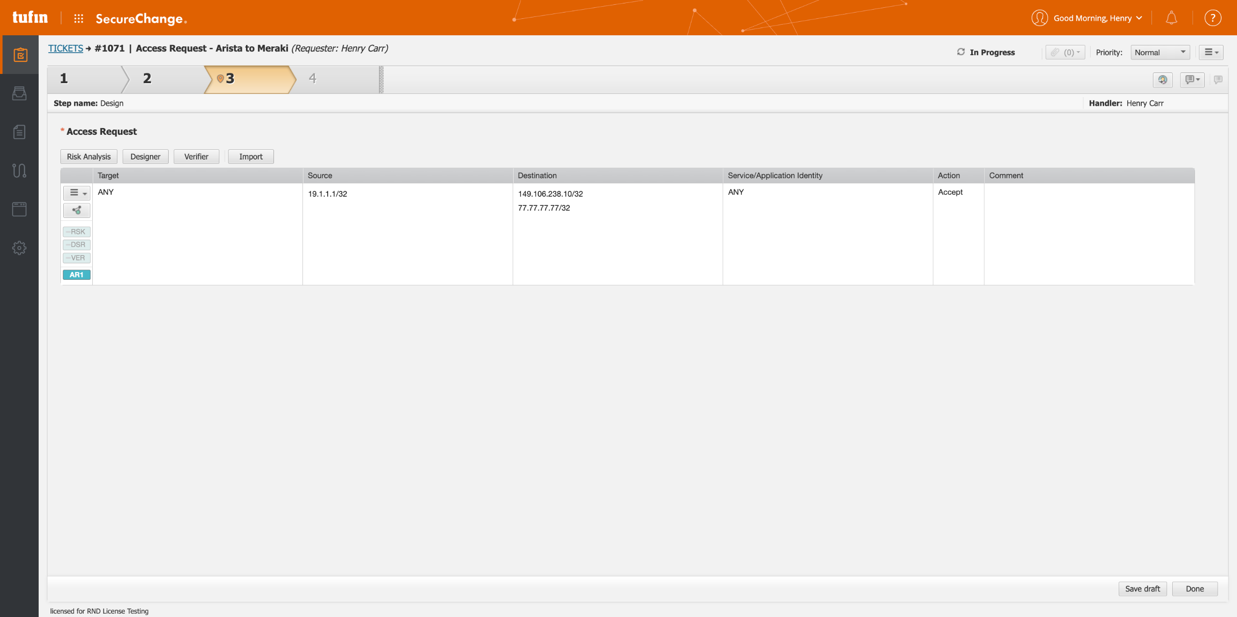Click the workflows sidebar icon

point(19,171)
